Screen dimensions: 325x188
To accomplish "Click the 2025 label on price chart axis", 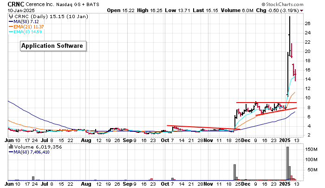I will pyautogui.click(x=285, y=140).
